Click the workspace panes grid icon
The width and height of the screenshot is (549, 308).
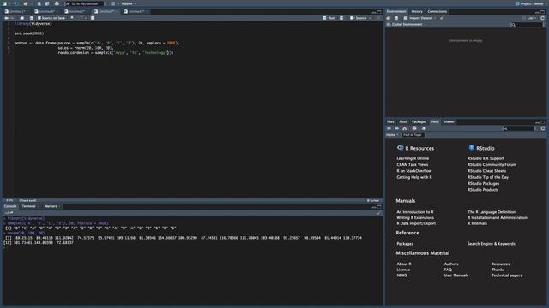(x=112, y=3)
